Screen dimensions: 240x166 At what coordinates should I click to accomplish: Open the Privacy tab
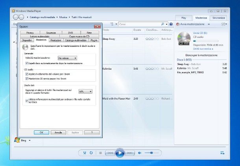tap(30, 33)
